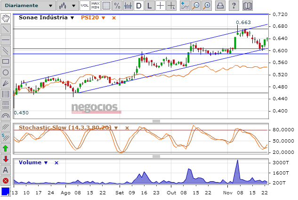Viewport: 298px width, 200px height.
Task: Select the trend line drawing tool
Action: coord(6,29)
